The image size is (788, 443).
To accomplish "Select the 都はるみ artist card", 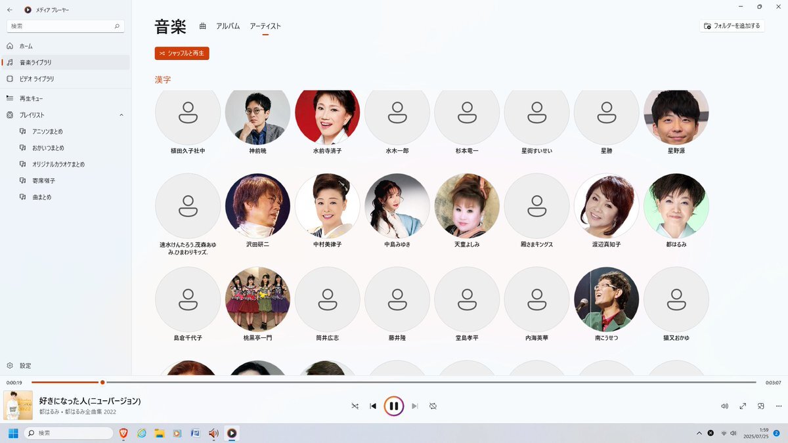I will click(676, 211).
